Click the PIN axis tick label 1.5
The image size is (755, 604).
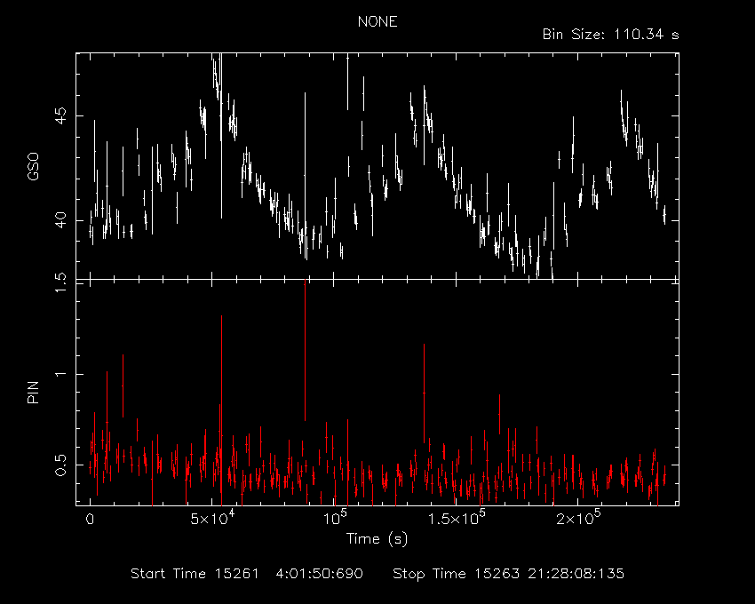click(60, 282)
